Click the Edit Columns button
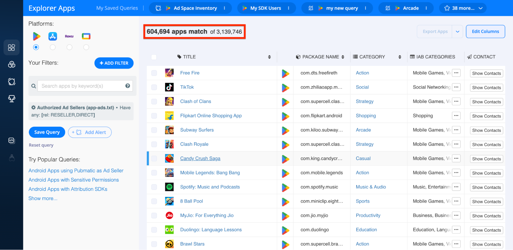Viewport: 513px width, 250px height. 486,32
